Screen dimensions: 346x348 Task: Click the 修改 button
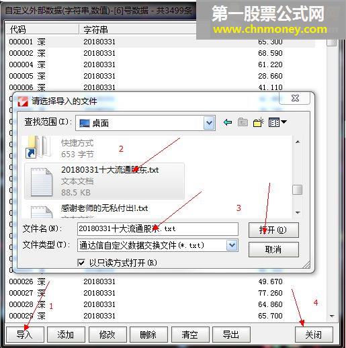pos(107,335)
